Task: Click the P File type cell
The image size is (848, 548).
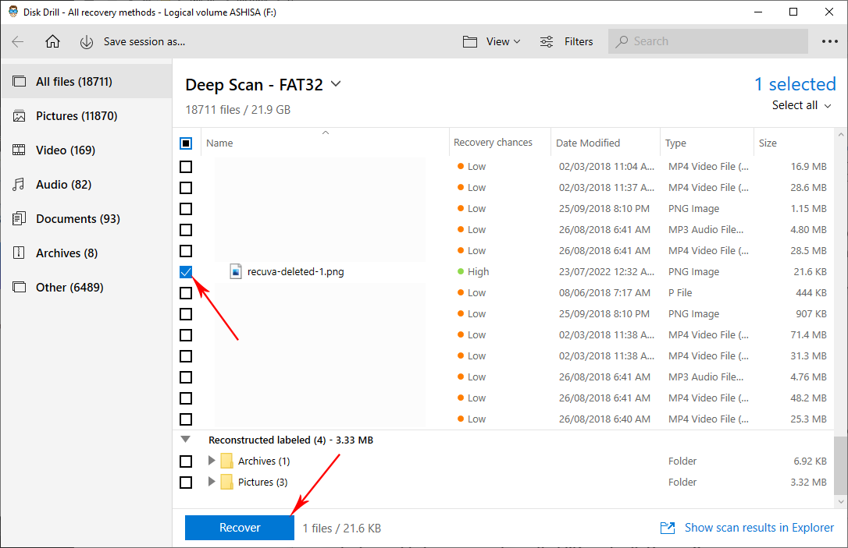Action: [680, 292]
